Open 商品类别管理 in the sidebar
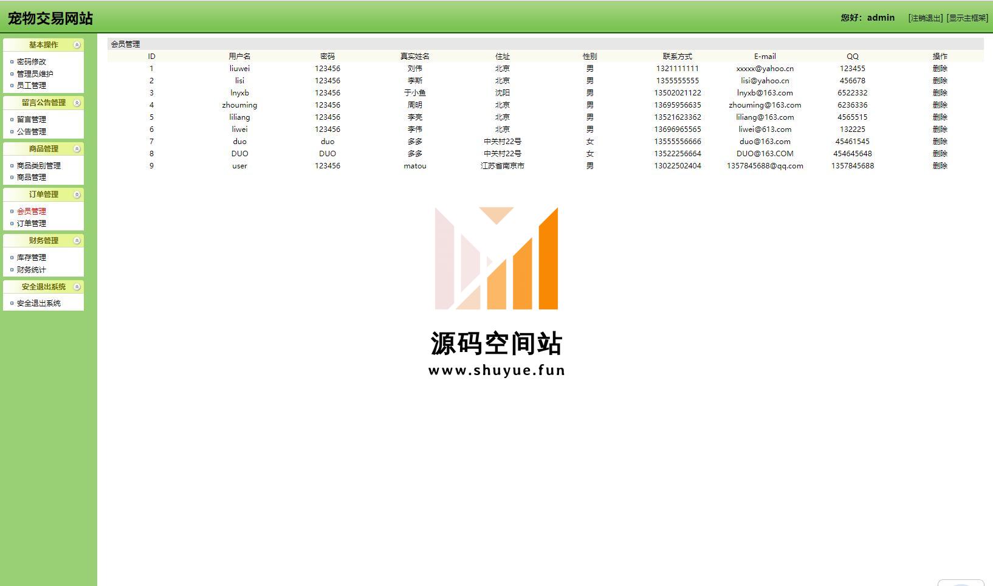 [x=39, y=165]
